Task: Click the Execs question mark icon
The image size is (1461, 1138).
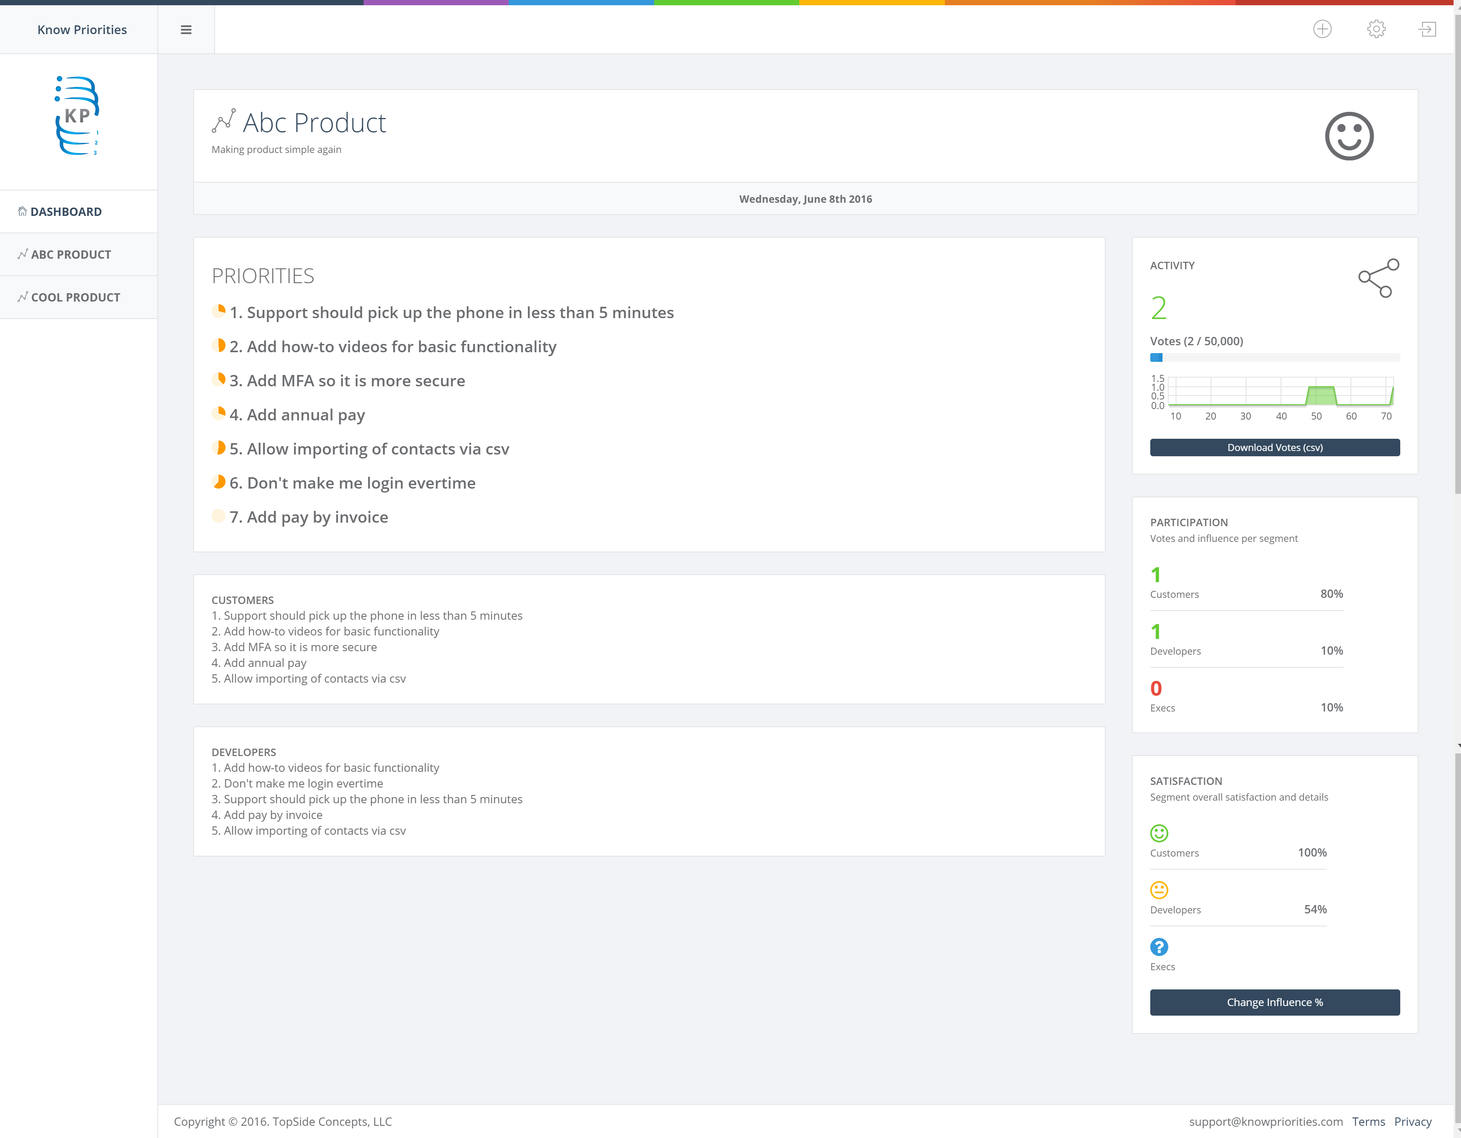Action: point(1159,947)
